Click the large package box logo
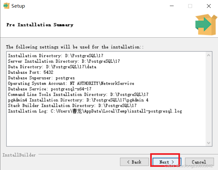 (x=206, y=25)
